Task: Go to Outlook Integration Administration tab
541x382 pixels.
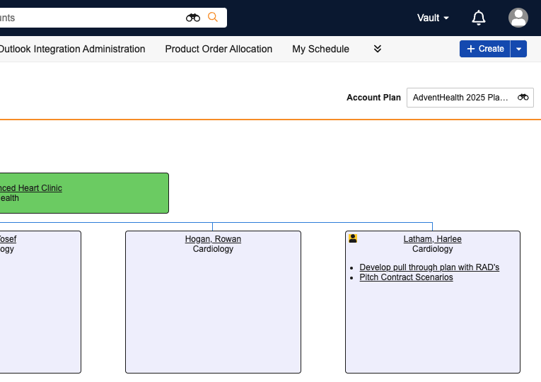Action: click(x=71, y=49)
